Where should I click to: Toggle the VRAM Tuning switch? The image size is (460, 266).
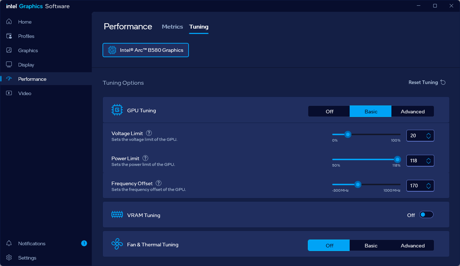426,215
